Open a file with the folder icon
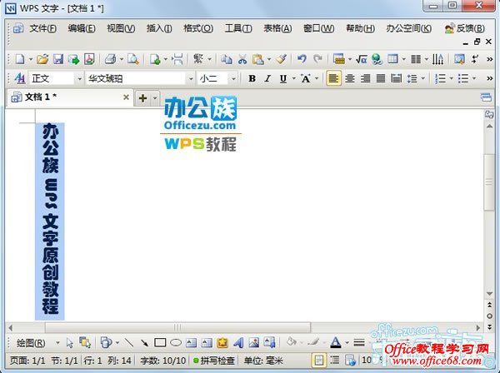 [42, 59]
